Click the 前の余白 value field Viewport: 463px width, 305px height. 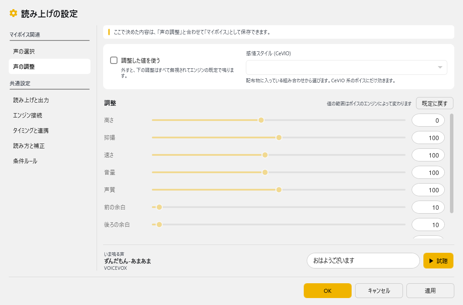pyautogui.click(x=428, y=207)
